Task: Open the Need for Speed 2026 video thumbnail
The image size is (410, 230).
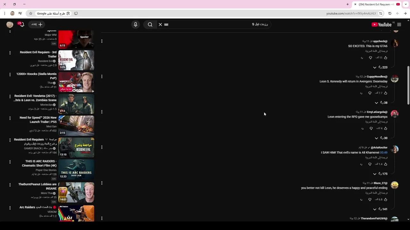Action: pos(76,126)
